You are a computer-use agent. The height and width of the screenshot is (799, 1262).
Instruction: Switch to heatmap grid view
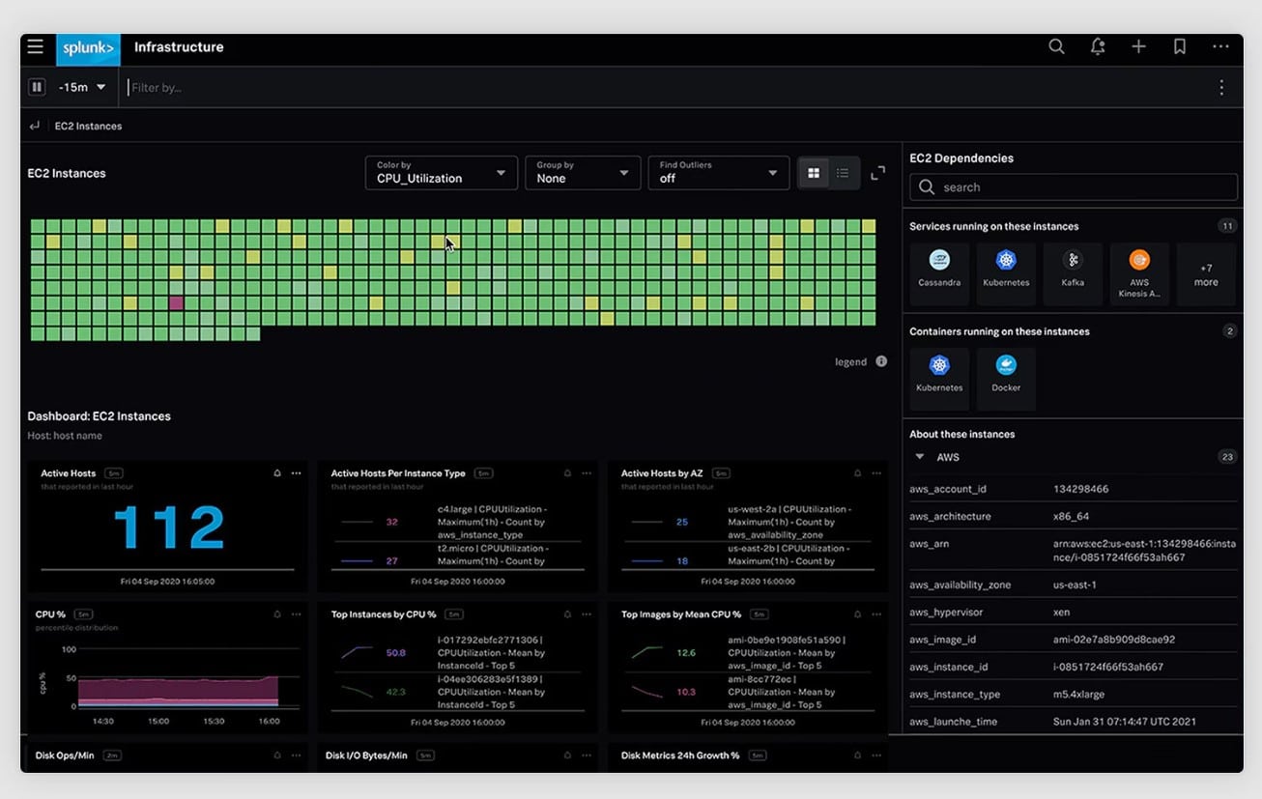[x=814, y=173]
